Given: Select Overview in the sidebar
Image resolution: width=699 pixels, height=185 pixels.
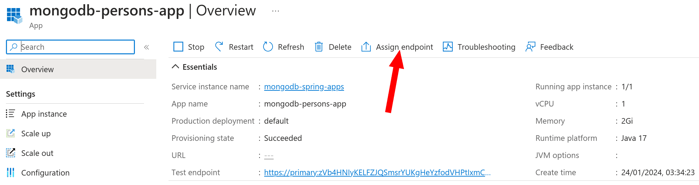Looking at the screenshot, I should pyautogui.click(x=37, y=69).
